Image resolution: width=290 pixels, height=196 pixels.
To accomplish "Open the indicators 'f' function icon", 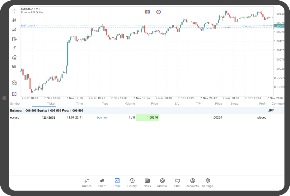I will click(x=14, y=48).
